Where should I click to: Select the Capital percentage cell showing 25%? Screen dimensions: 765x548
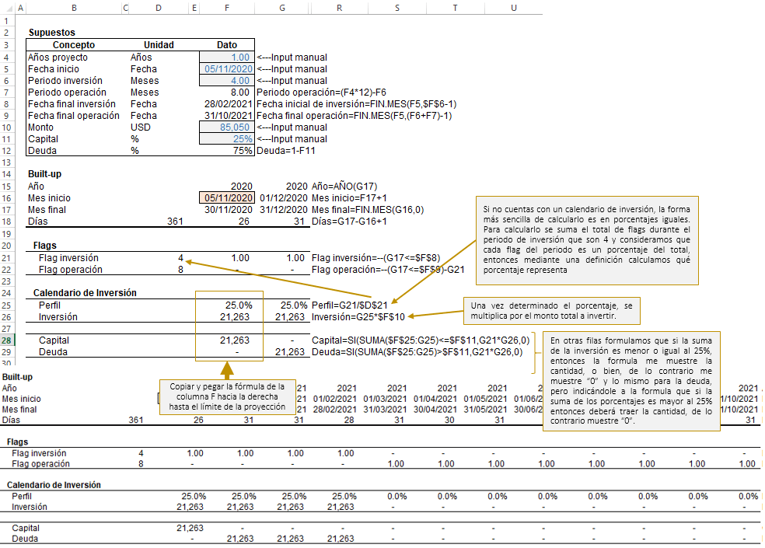[226, 138]
